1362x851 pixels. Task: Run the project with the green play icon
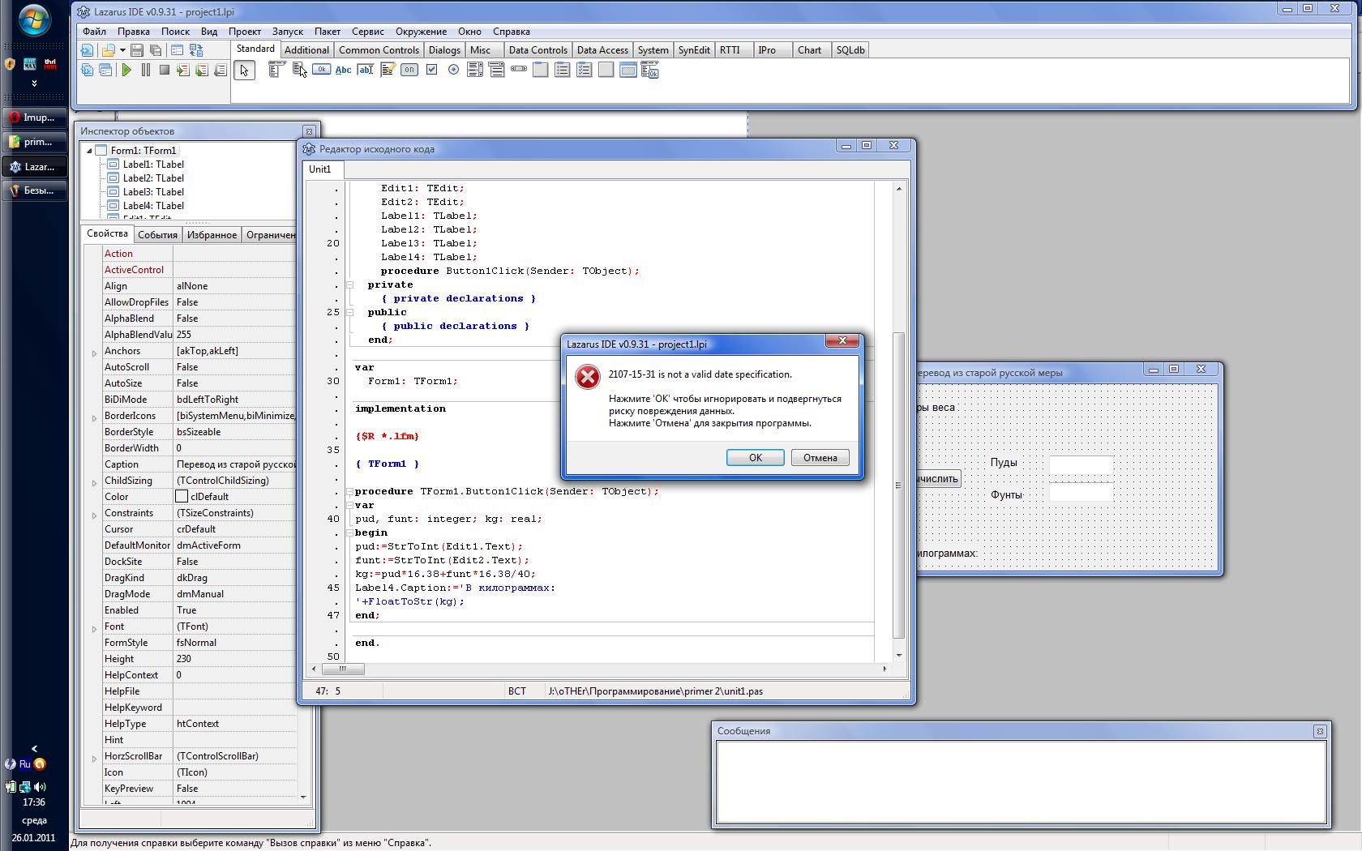(x=126, y=71)
